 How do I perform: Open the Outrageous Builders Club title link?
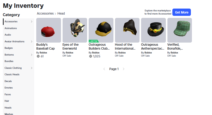[99, 46]
